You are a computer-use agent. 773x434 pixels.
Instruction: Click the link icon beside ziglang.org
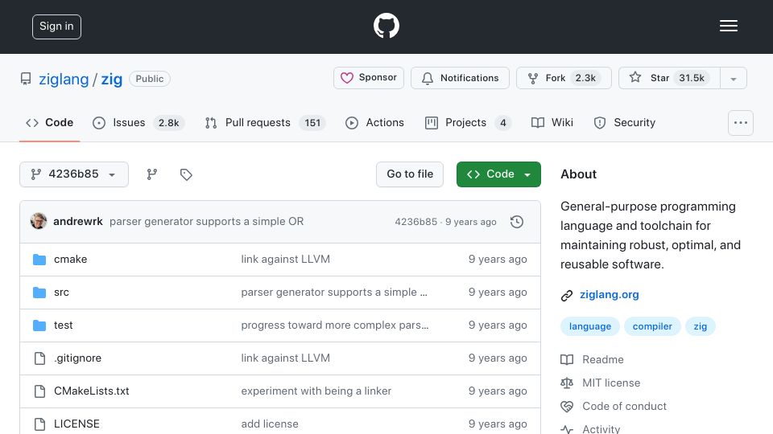pyautogui.click(x=566, y=295)
